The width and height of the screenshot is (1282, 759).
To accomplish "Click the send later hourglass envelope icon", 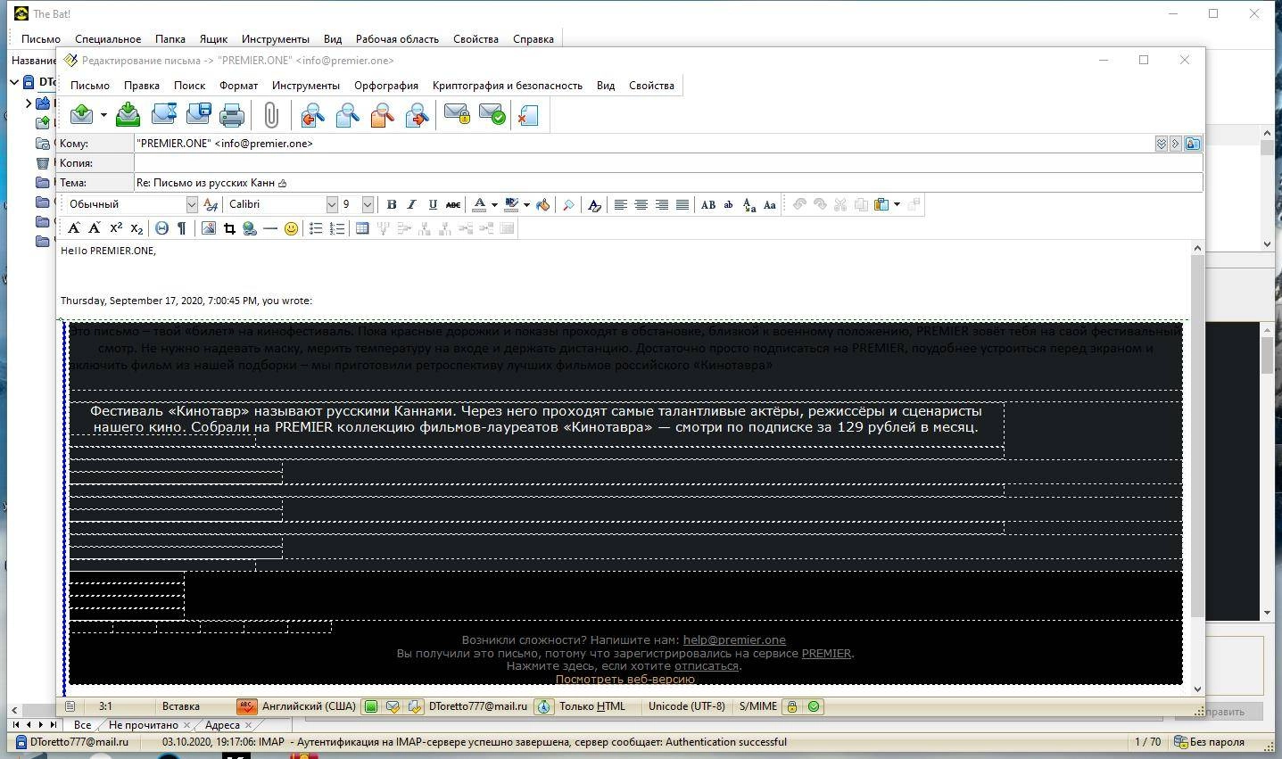I will click(x=163, y=114).
